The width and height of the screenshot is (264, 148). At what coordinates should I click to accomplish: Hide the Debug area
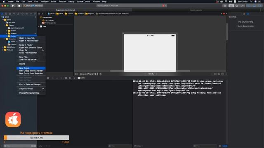coord(255,6)
